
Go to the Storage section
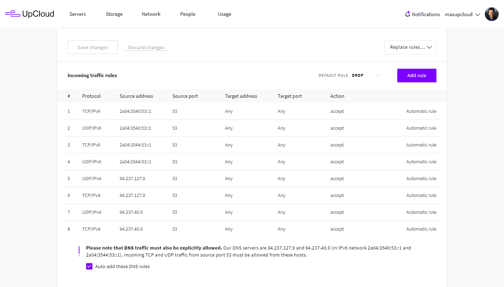tap(114, 14)
